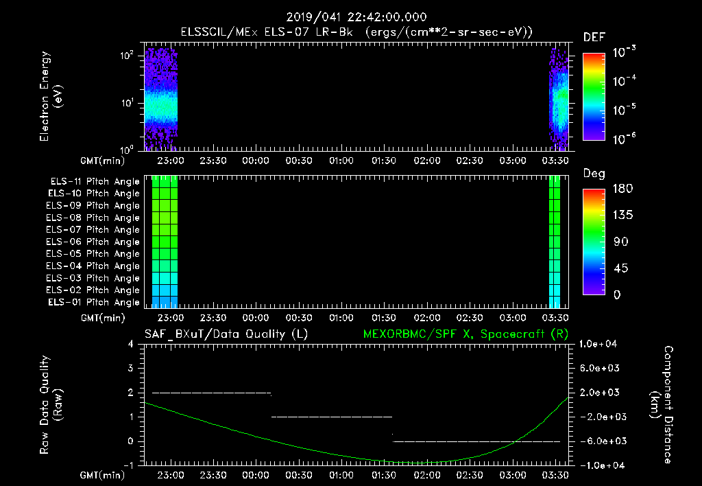Select the ELS-05 Pitch Angle row label
The image size is (702, 486).
coord(93,254)
